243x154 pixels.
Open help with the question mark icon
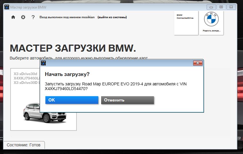[33, 17]
